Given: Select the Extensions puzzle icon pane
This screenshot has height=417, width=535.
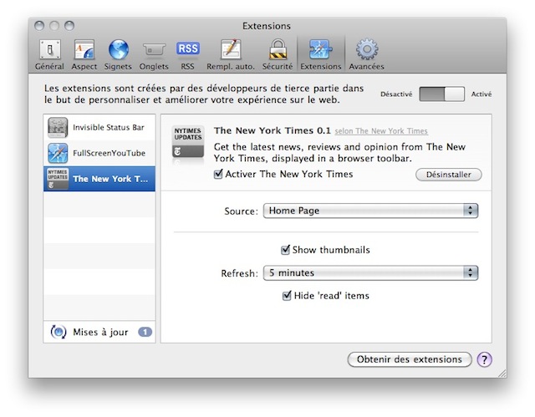Looking at the screenshot, I should [320, 50].
